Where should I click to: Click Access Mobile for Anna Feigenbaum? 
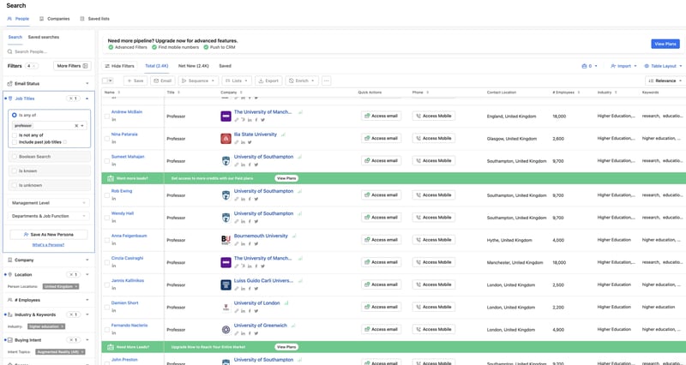[434, 240]
